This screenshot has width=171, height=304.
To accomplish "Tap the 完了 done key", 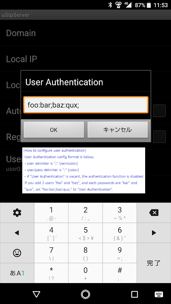I will coord(154,263).
